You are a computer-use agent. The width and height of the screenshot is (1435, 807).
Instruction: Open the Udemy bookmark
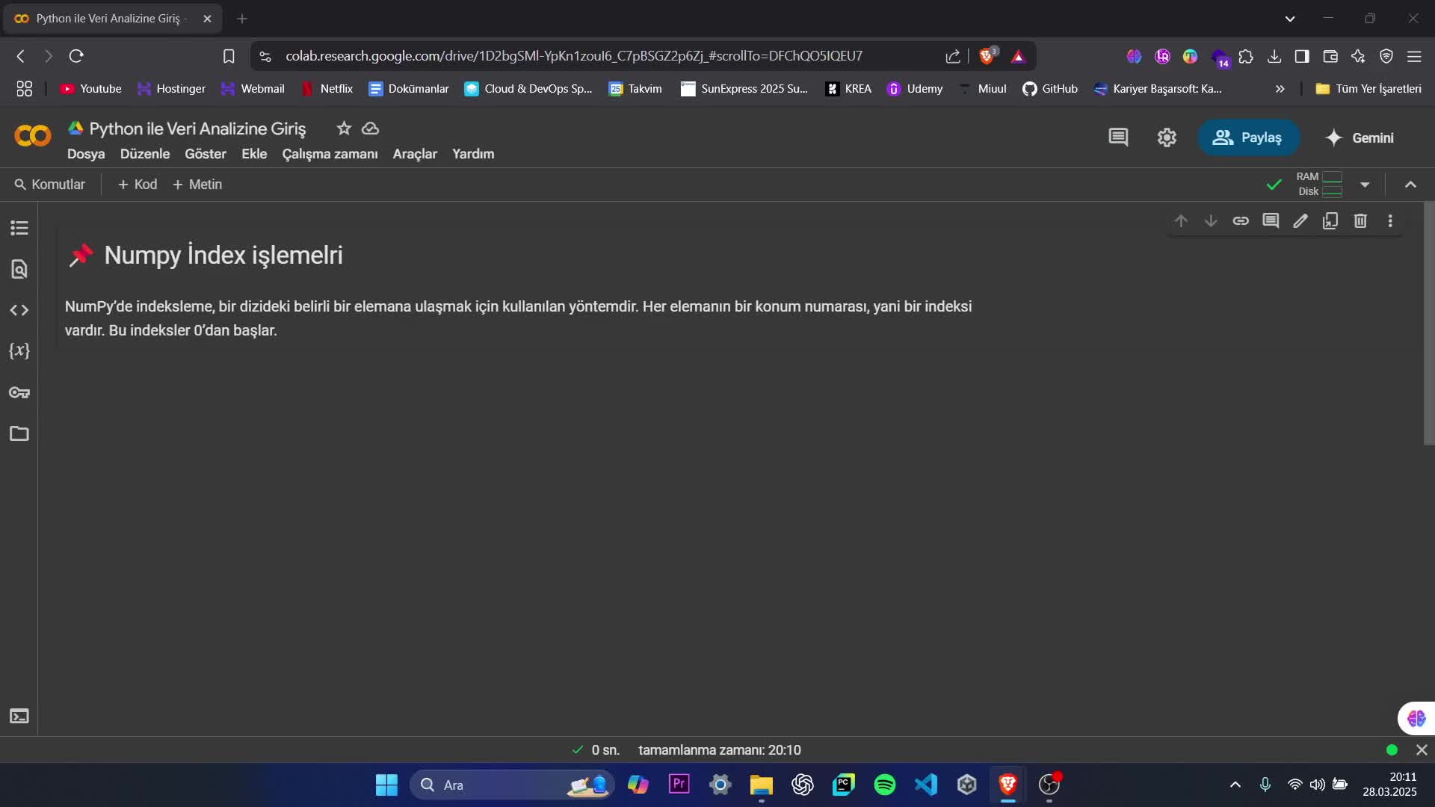915,89
